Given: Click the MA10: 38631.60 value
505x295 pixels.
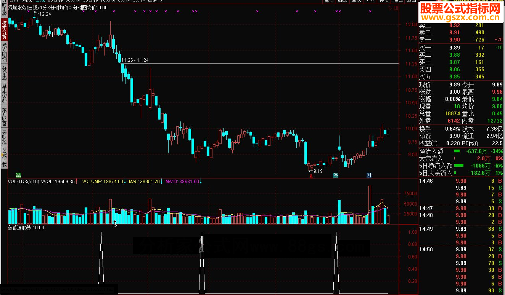Looking at the screenshot, I should point(182,182).
